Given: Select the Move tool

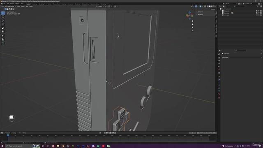Looking at the screenshot, I should coord(3,21).
